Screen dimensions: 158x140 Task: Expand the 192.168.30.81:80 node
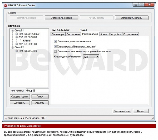tap(17, 44)
